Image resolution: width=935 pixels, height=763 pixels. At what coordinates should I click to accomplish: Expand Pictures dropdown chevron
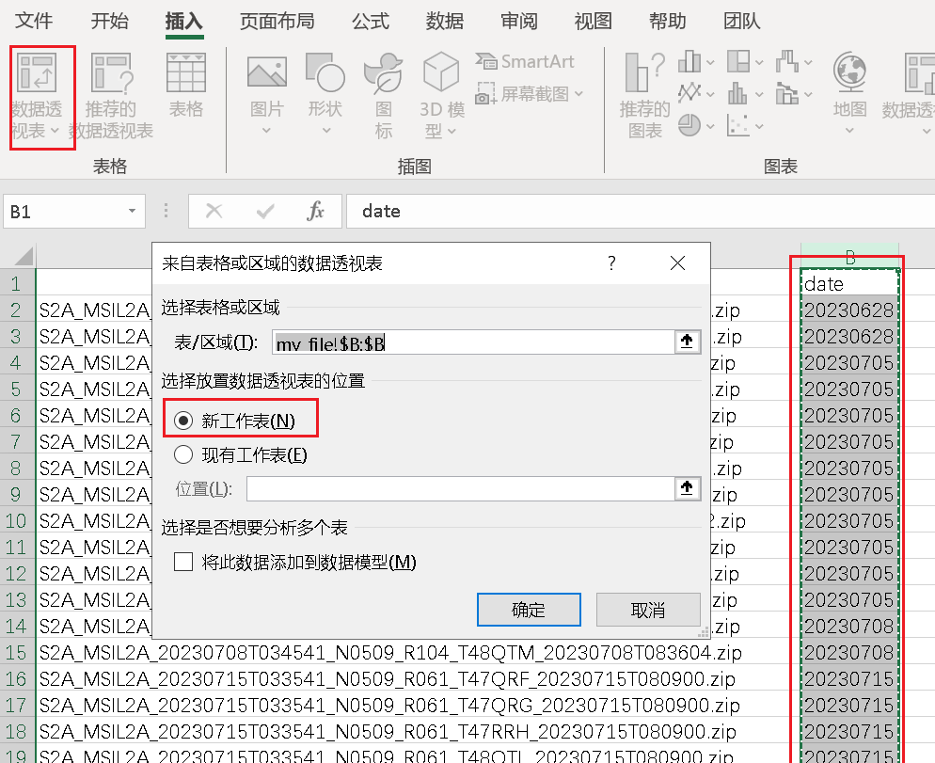(266, 130)
